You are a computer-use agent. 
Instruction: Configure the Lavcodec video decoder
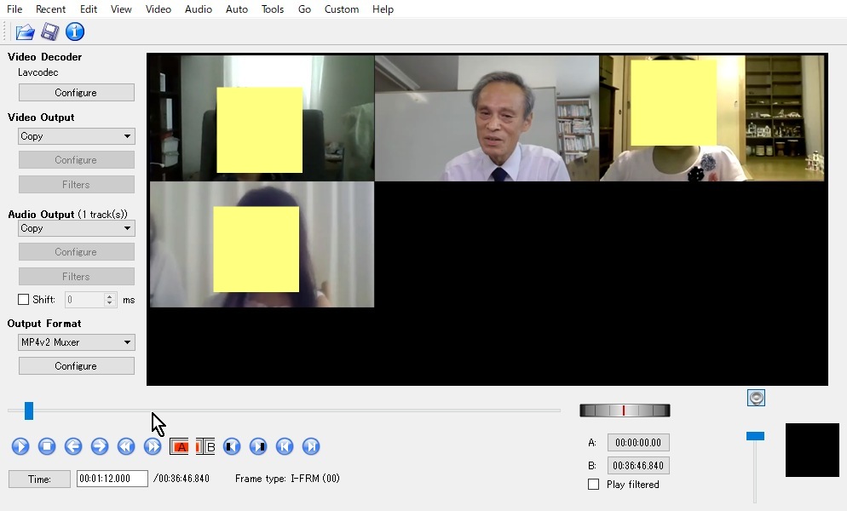tap(76, 92)
